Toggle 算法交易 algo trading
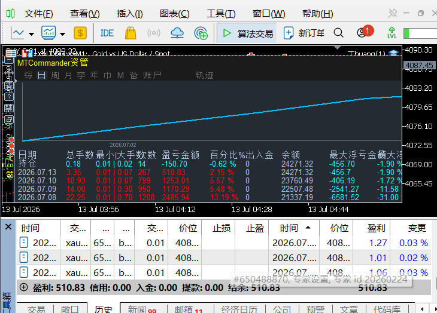This screenshot has width=437, height=313. 247,33
